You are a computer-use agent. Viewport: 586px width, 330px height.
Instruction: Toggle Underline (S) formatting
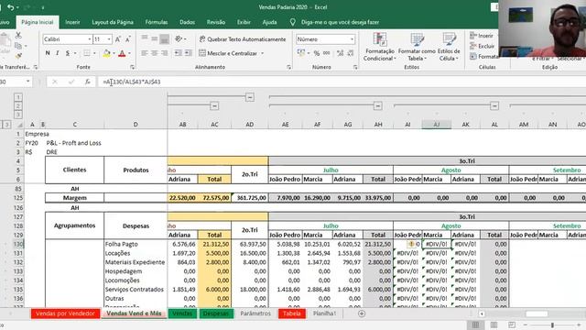point(68,53)
